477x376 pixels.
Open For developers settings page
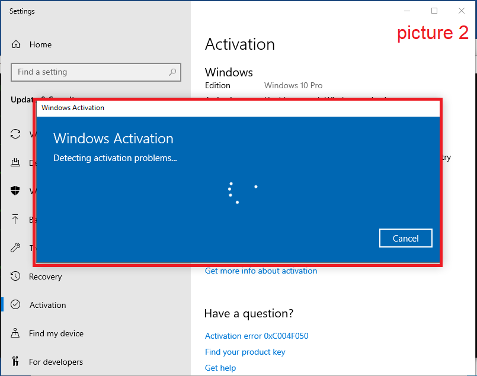(56, 362)
